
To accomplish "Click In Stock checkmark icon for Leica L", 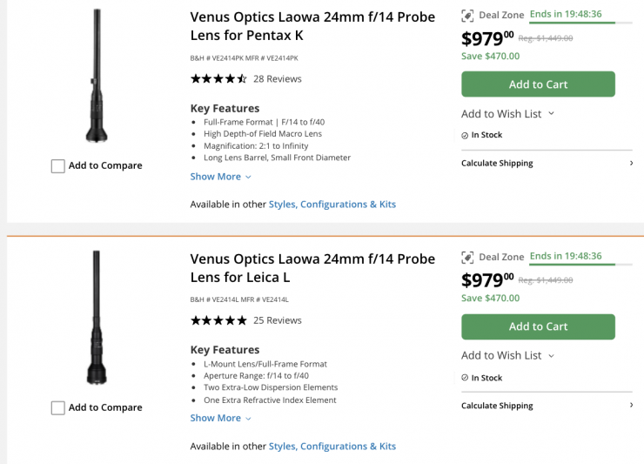I will point(465,378).
